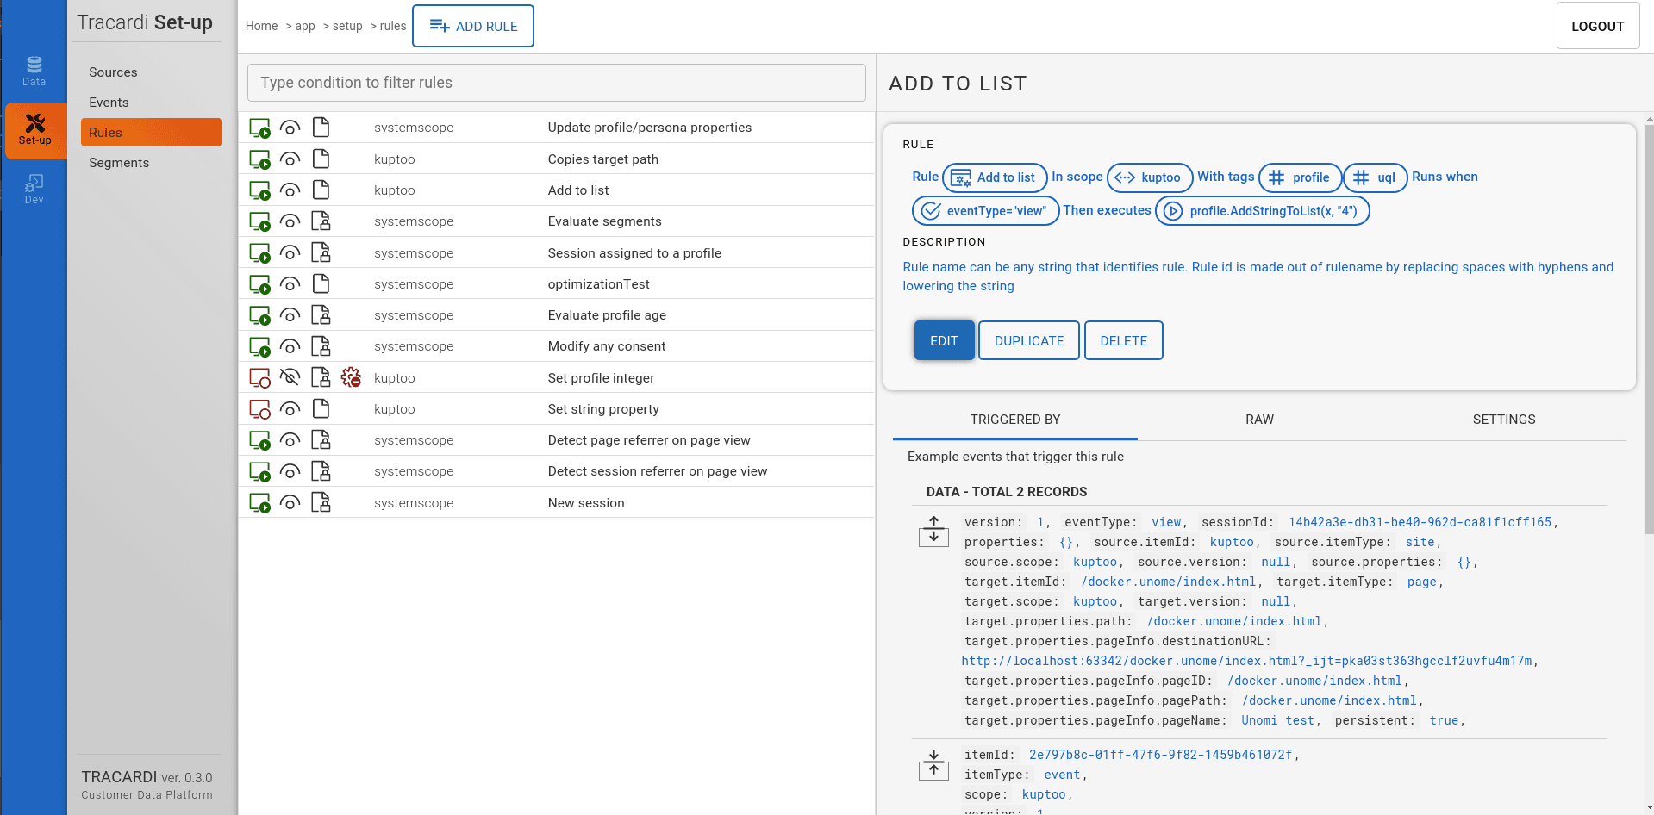Click the locked document icon on Evaluate segments row
This screenshot has height=815, width=1654.
(x=321, y=221)
